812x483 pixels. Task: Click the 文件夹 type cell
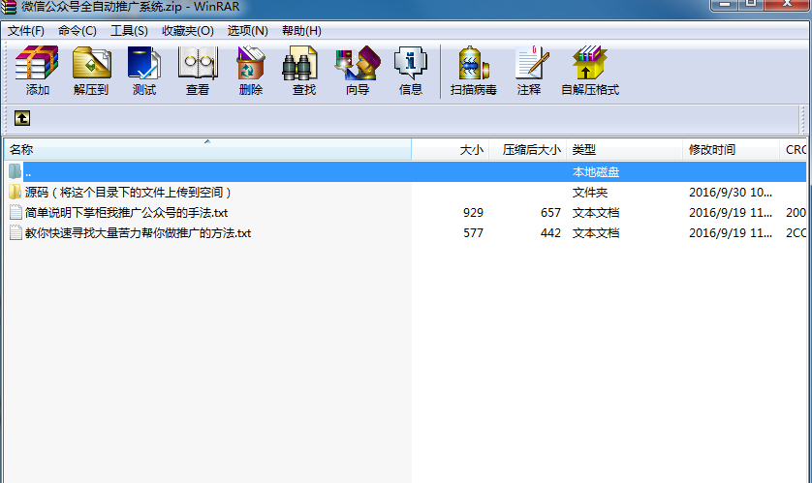(590, 192)
